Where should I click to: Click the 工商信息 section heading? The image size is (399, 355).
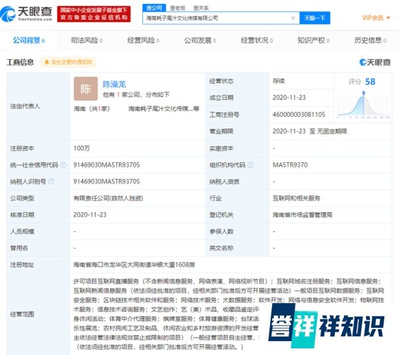coord(20,62)
